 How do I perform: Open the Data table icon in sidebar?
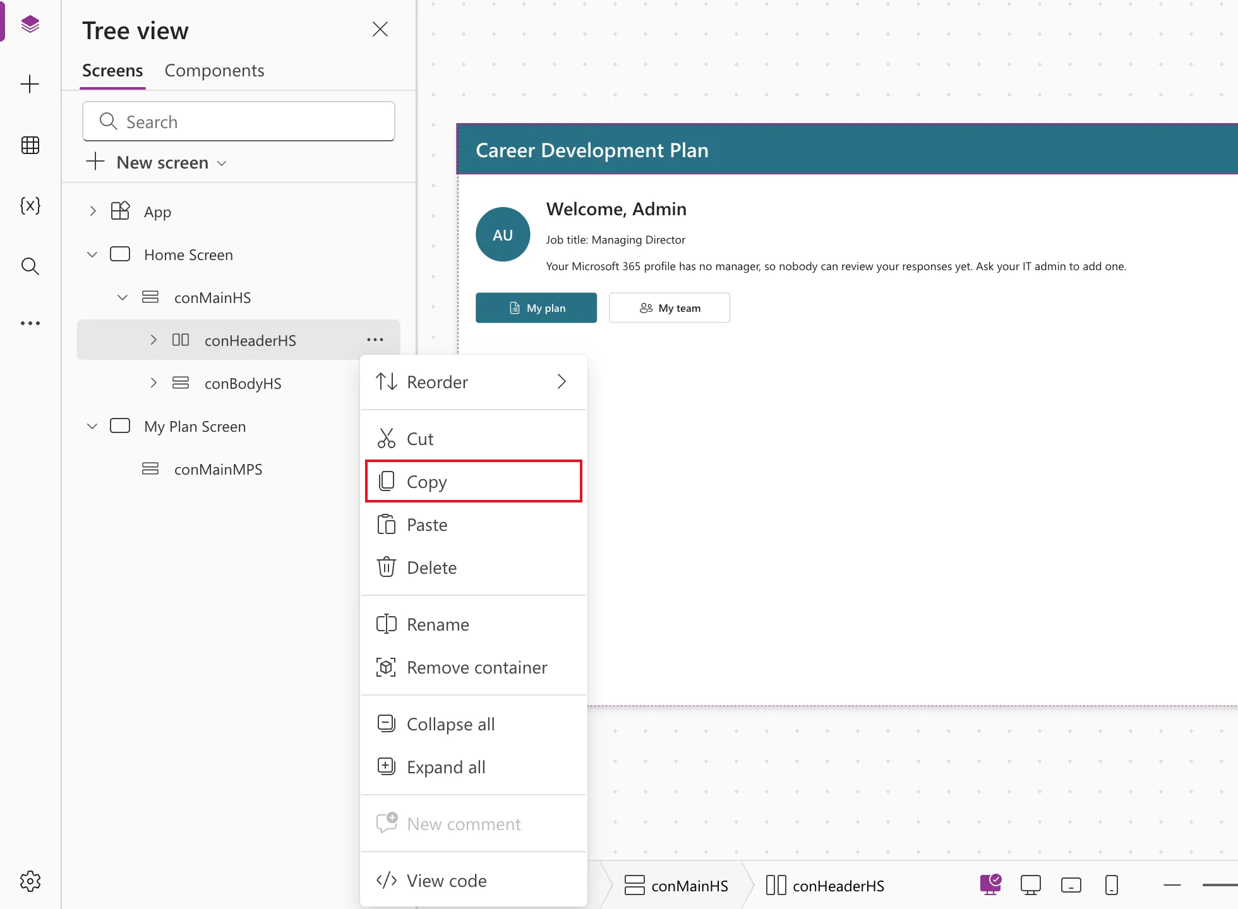[x=30, y=145]
